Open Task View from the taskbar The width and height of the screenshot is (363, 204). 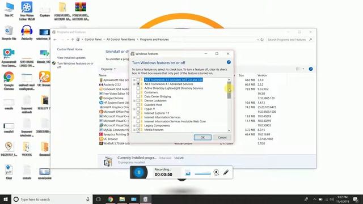coord(98,199)
